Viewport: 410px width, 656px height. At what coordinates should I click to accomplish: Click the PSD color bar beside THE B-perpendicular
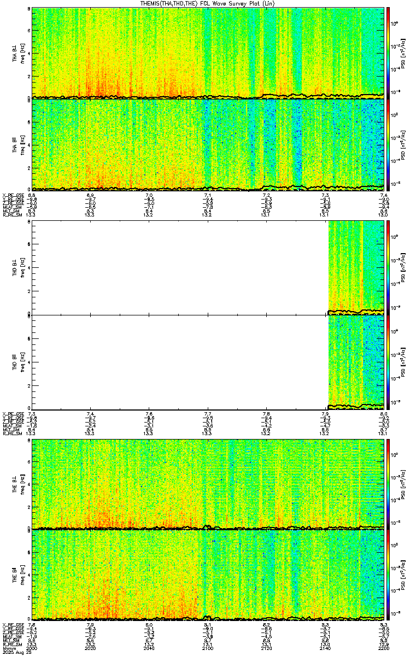[388, 484]
